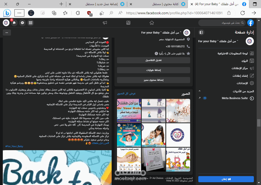261x185 pixels.
Task: Collapse the More tools section chevron
Action: (200, 91)
